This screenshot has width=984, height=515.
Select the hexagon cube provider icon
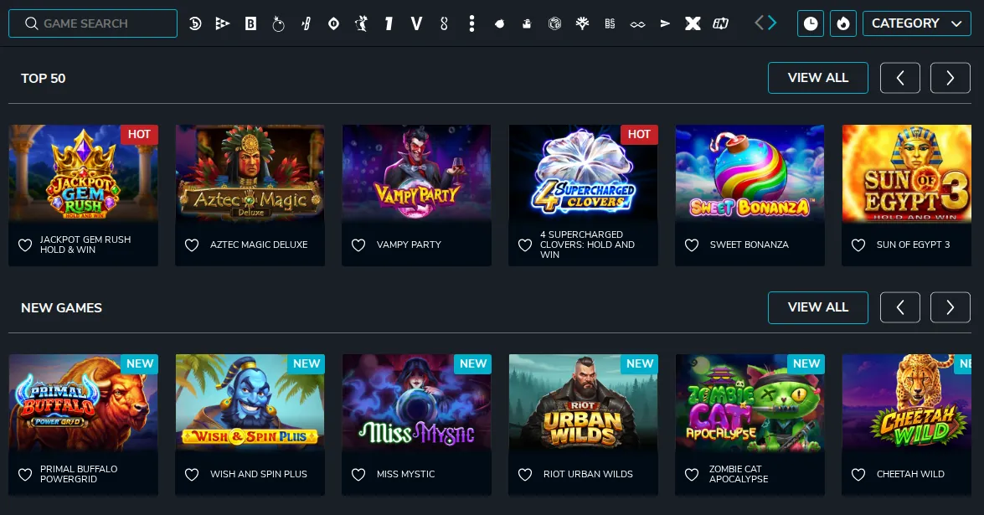pyautogui.click(x=554, y=23)
